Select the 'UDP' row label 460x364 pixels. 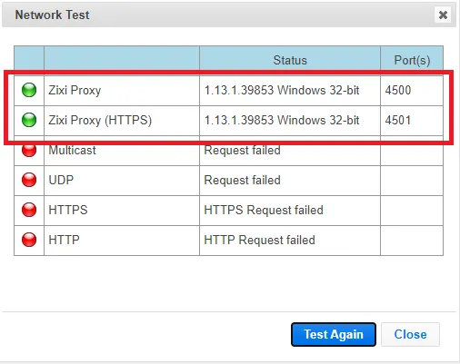coord(61,180)
